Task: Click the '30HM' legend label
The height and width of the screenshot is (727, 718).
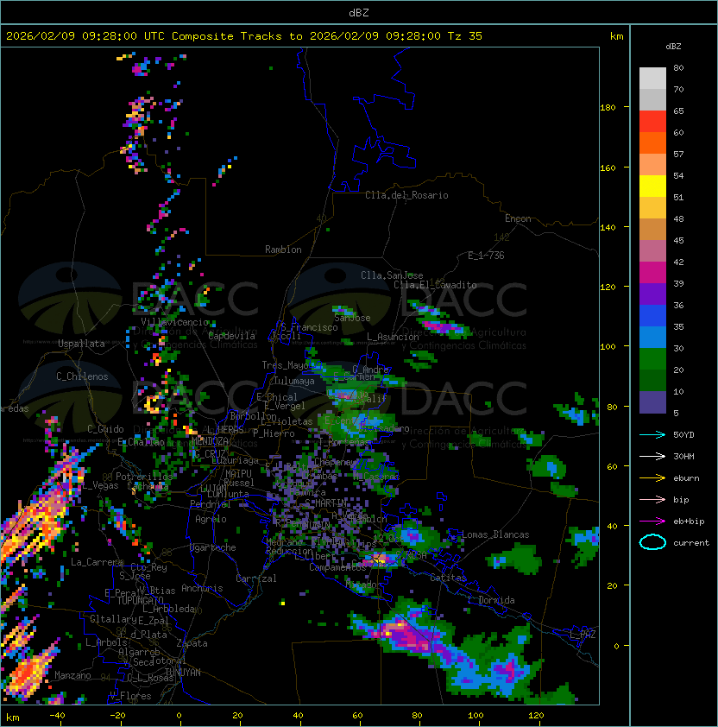Action: [x=683, y=457]
